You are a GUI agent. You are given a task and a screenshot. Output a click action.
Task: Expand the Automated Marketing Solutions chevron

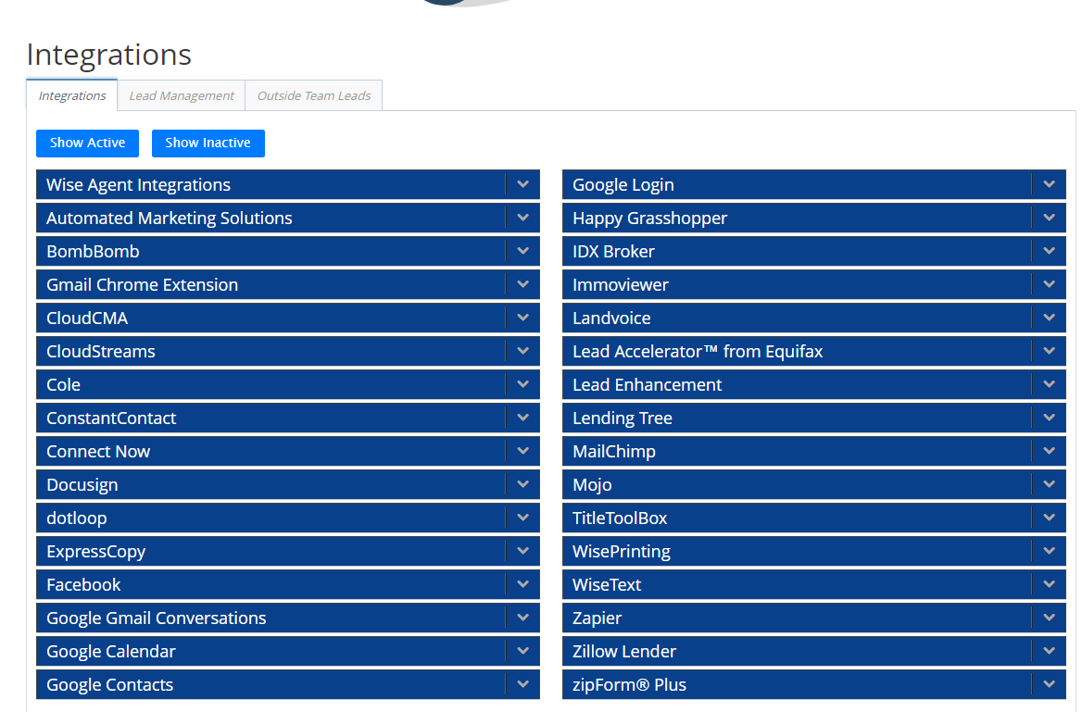(523, 218)
